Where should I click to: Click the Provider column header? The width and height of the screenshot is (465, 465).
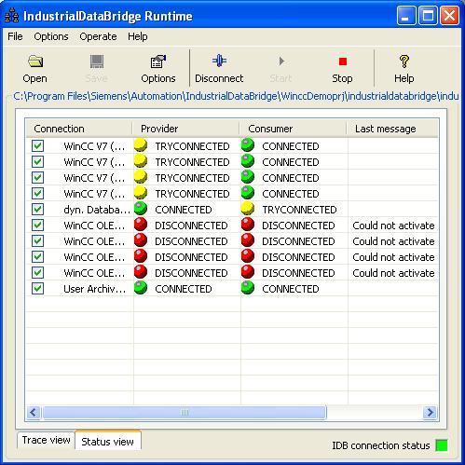[x=185, y=129]
